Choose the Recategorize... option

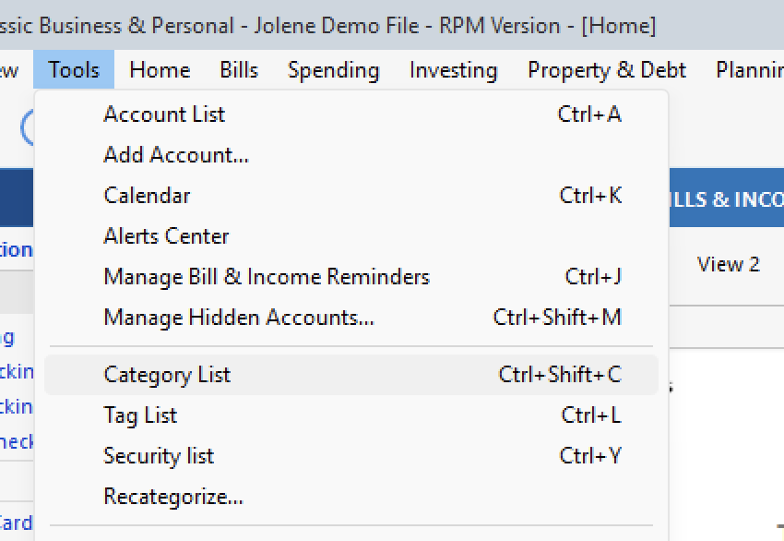pyautogui.click(x=173, y=497)
